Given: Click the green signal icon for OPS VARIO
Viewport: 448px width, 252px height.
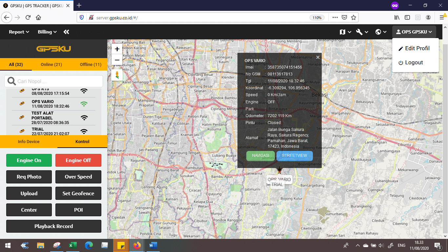Looking at the screenshot, I should [84, 104].
